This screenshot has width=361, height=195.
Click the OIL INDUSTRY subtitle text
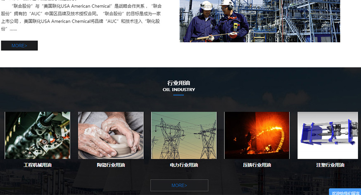[179, 90]
